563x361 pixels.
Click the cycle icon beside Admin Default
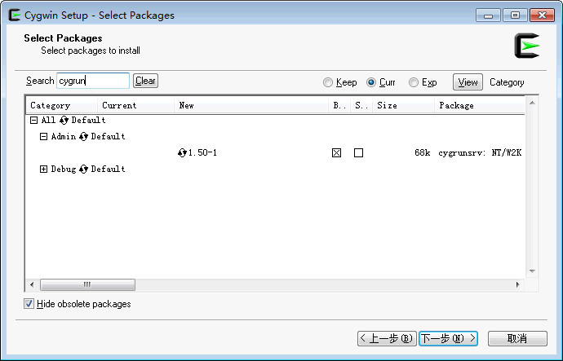pos(83,137)
